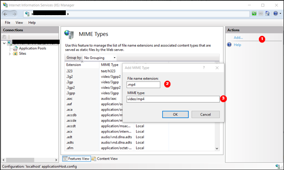Click the Help icon in Actions pane
This screenshot has height=170, width=284.
(229, 44)
